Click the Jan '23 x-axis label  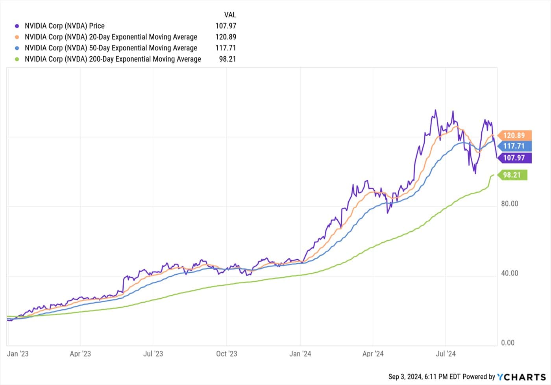(18, 353)
